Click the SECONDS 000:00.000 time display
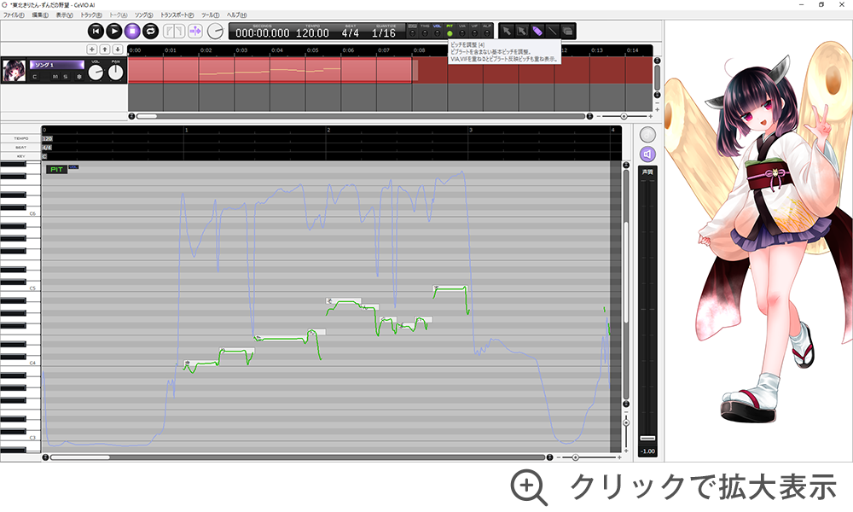853x512 pixels. tap(262, 32)
